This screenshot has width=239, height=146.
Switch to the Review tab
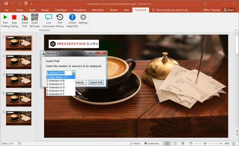[114, 10]
